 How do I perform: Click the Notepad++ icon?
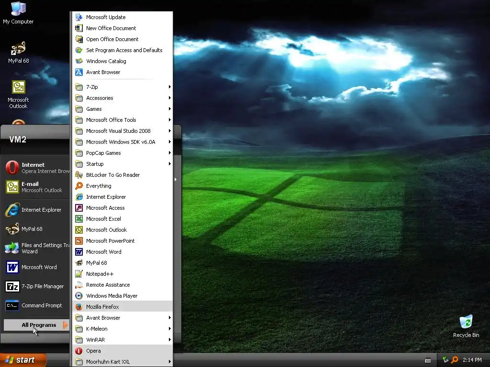[x=79, y=274]
